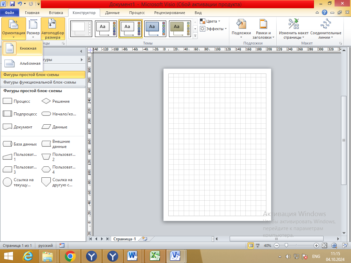The image size is (351, 263).
Task: Select the Процесс shape
Action: [16, 101]
